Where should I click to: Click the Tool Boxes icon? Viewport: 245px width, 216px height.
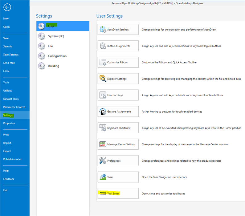tap(103, 193)
